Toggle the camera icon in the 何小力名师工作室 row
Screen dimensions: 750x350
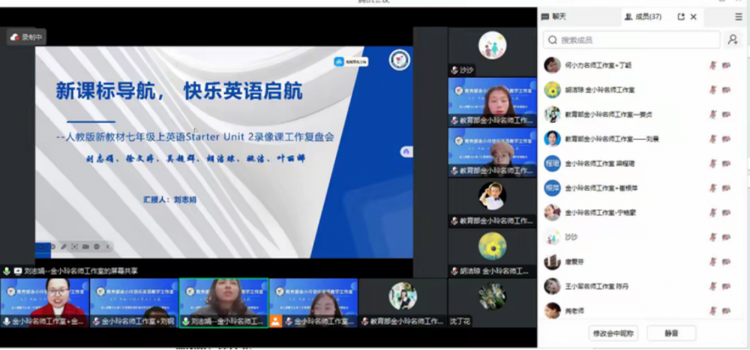(726, 65)
